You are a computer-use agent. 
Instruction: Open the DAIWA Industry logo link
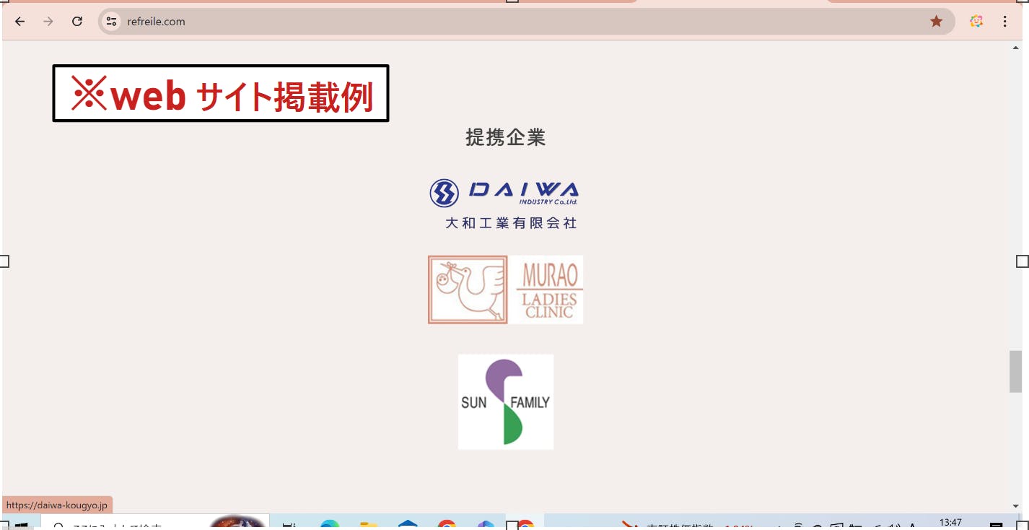(x=504, y=204)
